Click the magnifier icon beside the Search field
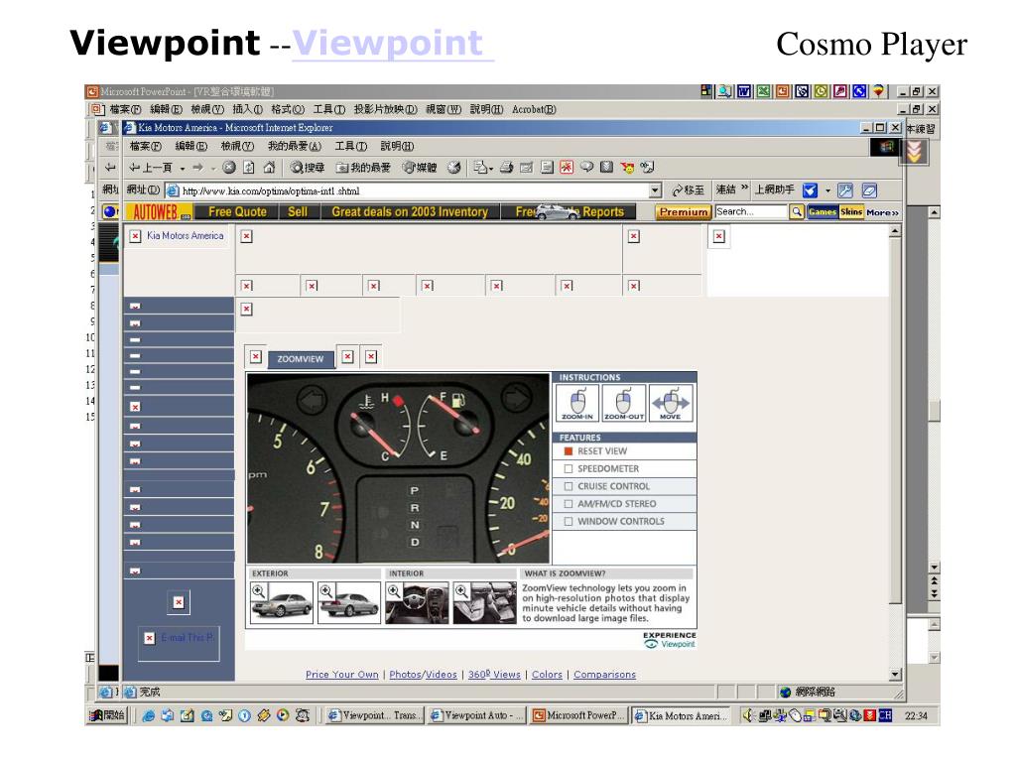This screenshot has width=1016, height=762. [797, 212]
